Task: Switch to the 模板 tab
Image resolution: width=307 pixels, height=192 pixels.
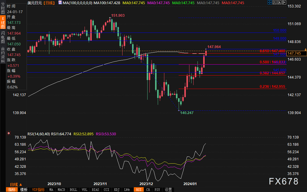Action: click(24, 190)
